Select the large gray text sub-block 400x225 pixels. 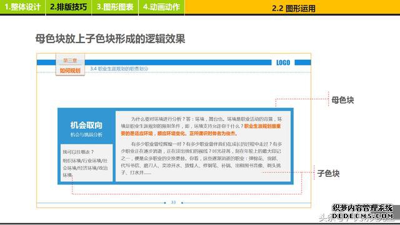[203, 146]
